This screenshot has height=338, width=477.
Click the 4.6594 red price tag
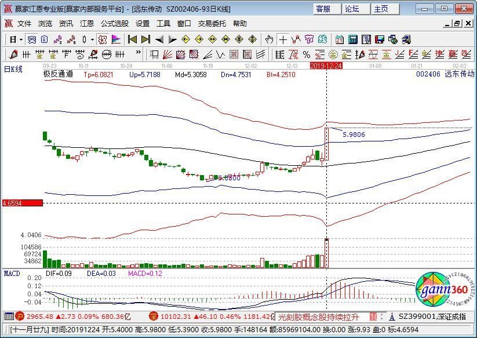tap(23, 203)
